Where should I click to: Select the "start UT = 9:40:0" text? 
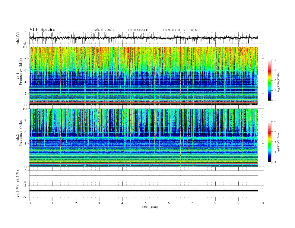coord(180,30)
